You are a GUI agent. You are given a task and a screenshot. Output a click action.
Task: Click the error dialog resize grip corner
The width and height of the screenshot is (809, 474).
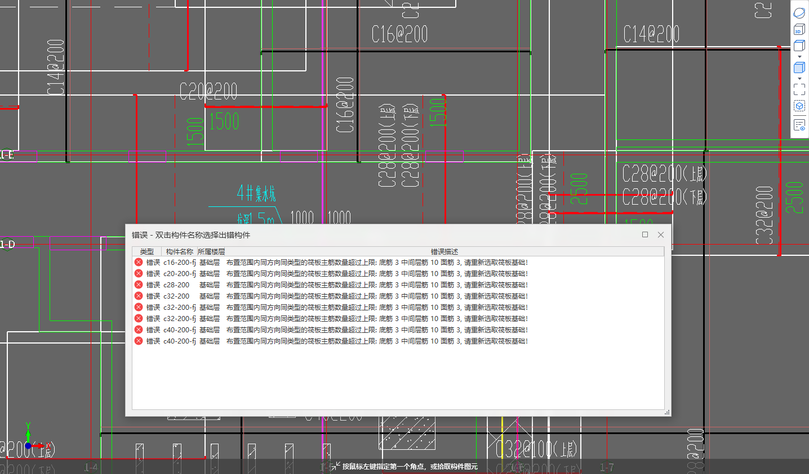667,412
